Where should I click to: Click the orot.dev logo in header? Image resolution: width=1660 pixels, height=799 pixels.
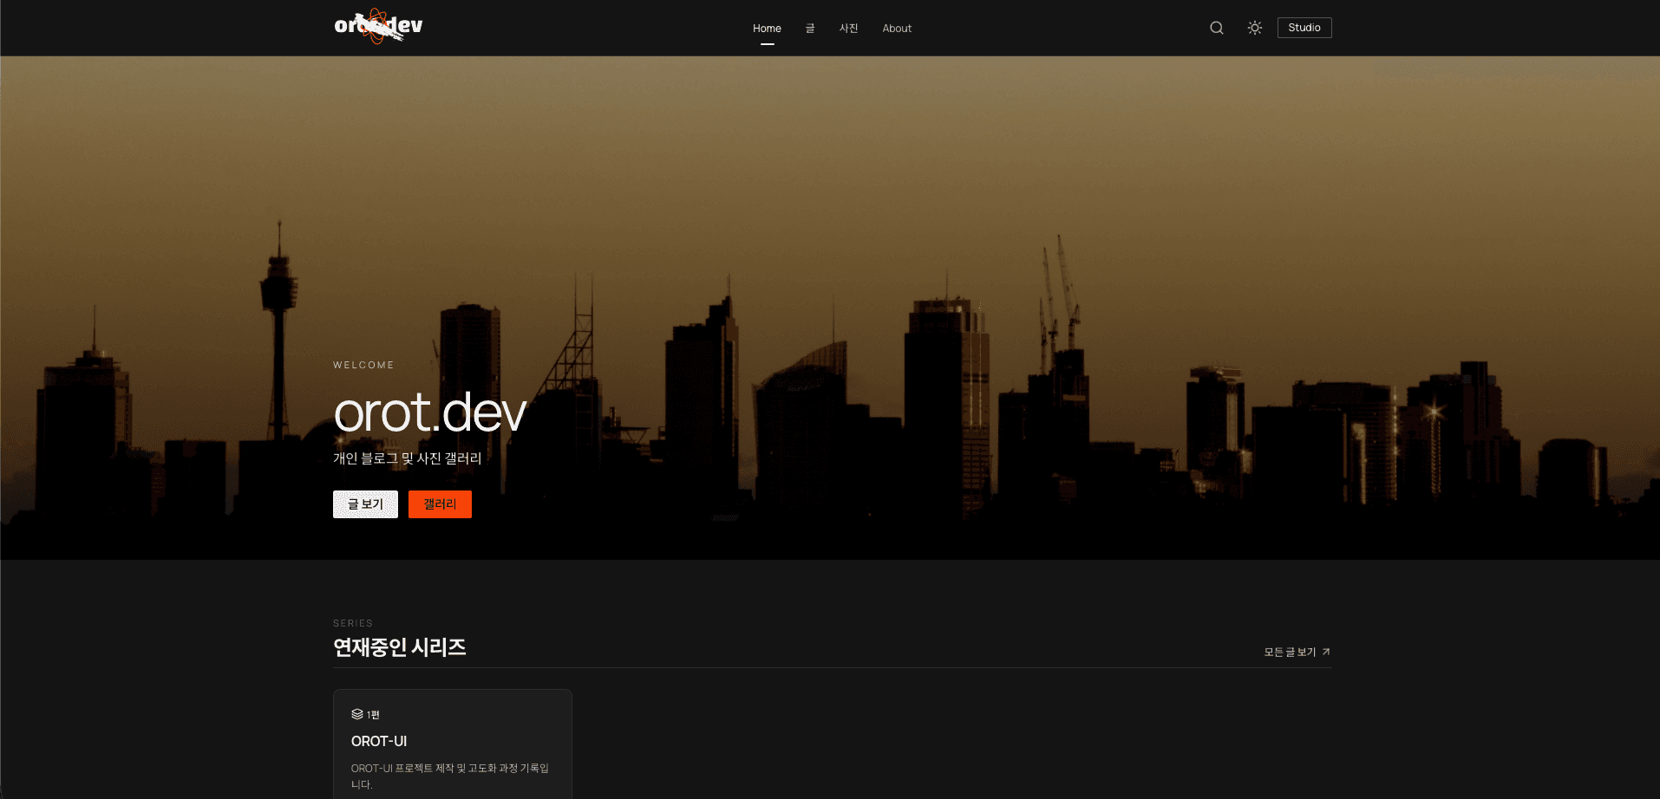point(378,27)
